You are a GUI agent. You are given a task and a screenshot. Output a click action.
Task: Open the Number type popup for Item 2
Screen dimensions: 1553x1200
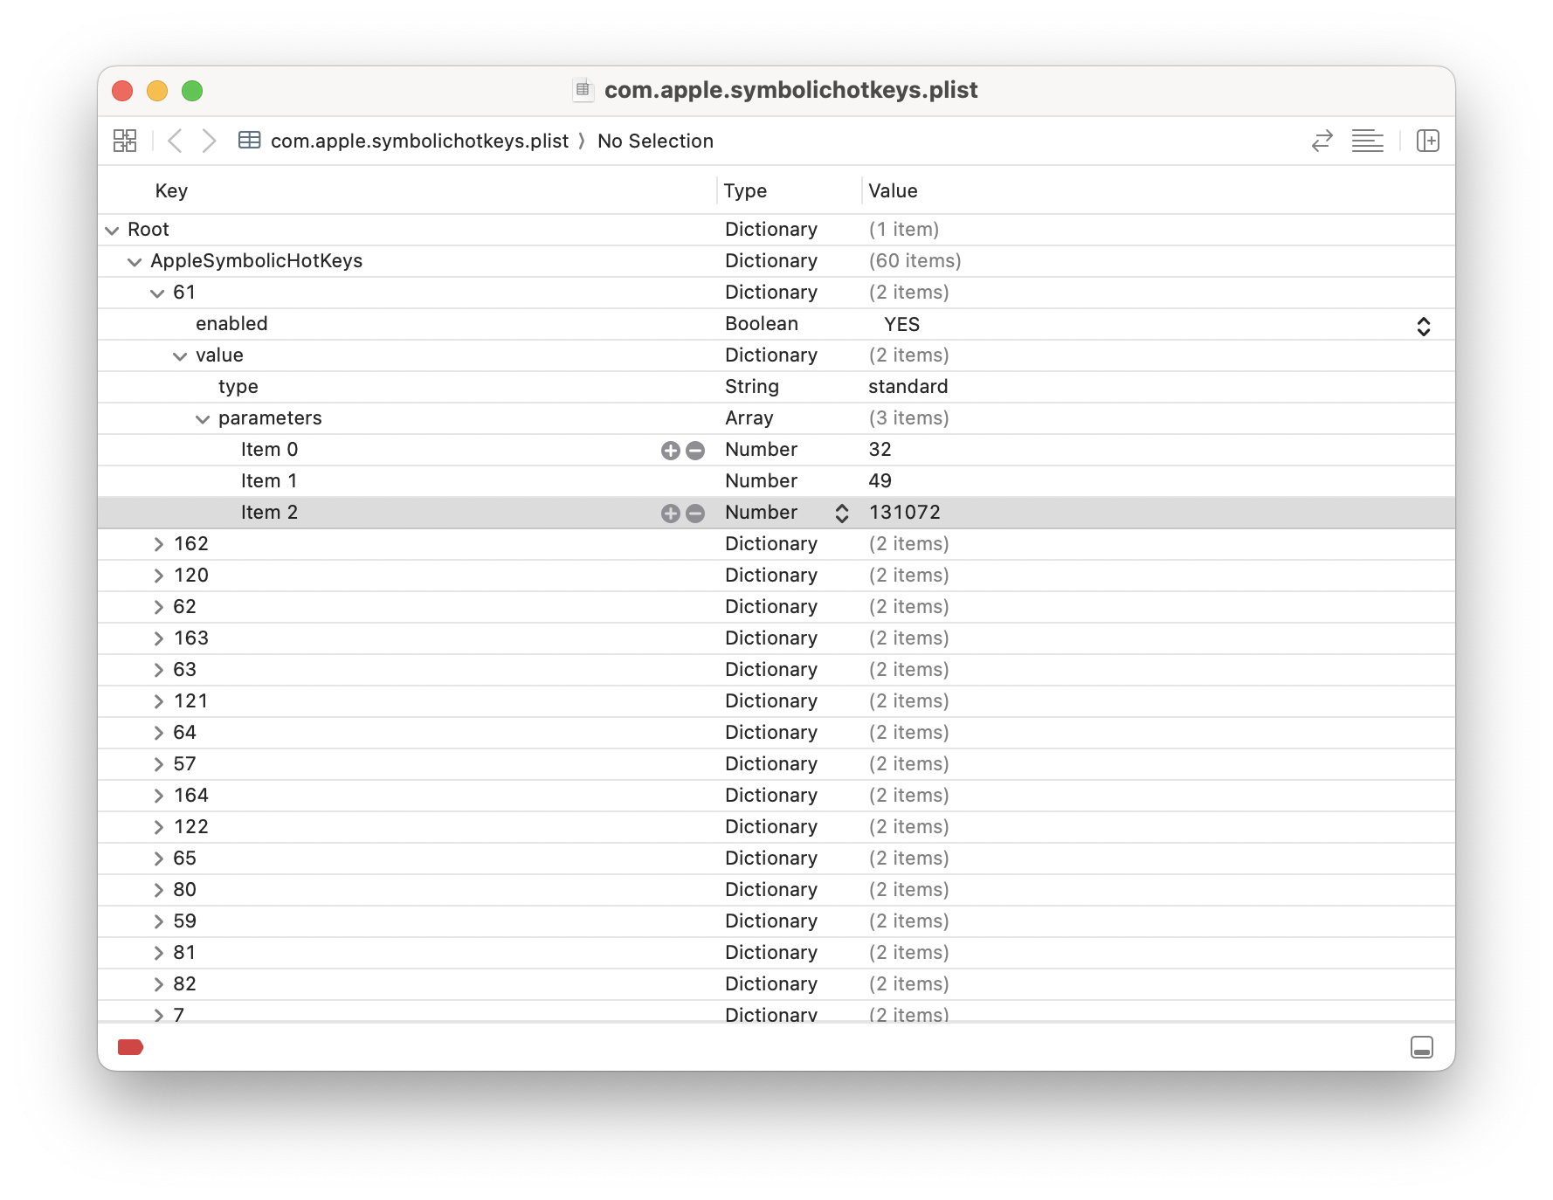[x=841, y=514]
